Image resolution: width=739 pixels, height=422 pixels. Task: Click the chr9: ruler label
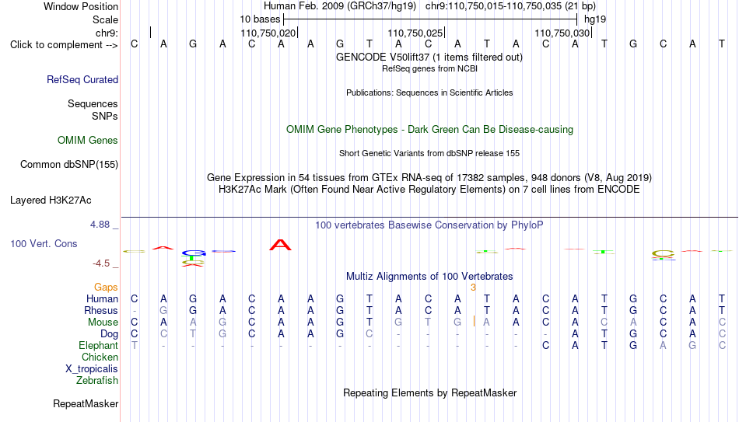(x=107, y=33)
